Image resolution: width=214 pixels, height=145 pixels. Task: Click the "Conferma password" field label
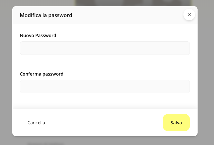tap(42, 74)
